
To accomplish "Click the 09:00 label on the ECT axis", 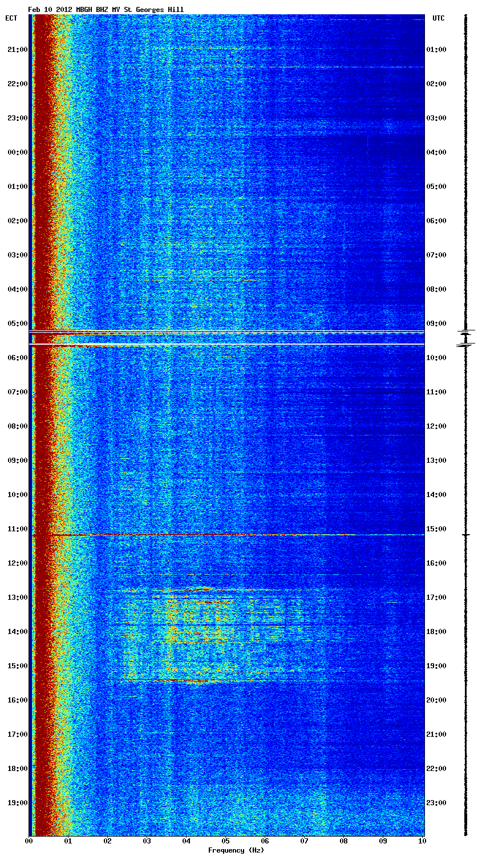I will 18,461.
